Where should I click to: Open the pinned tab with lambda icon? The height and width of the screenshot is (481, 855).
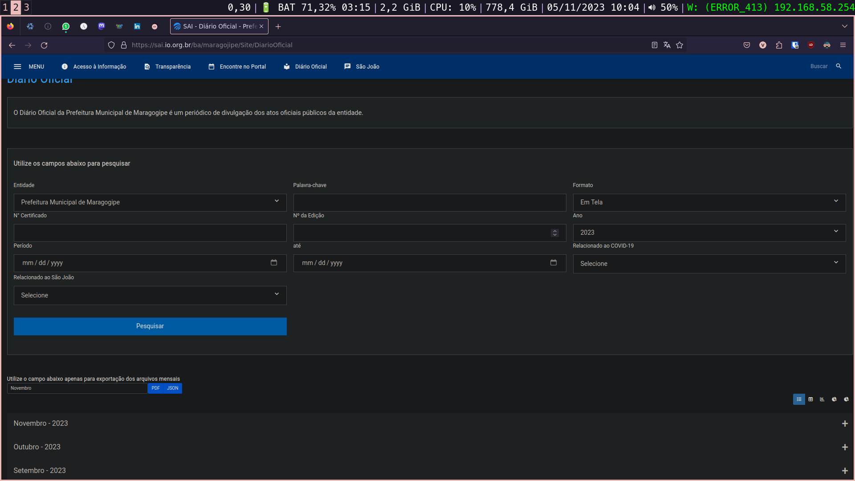click(84, 26)
